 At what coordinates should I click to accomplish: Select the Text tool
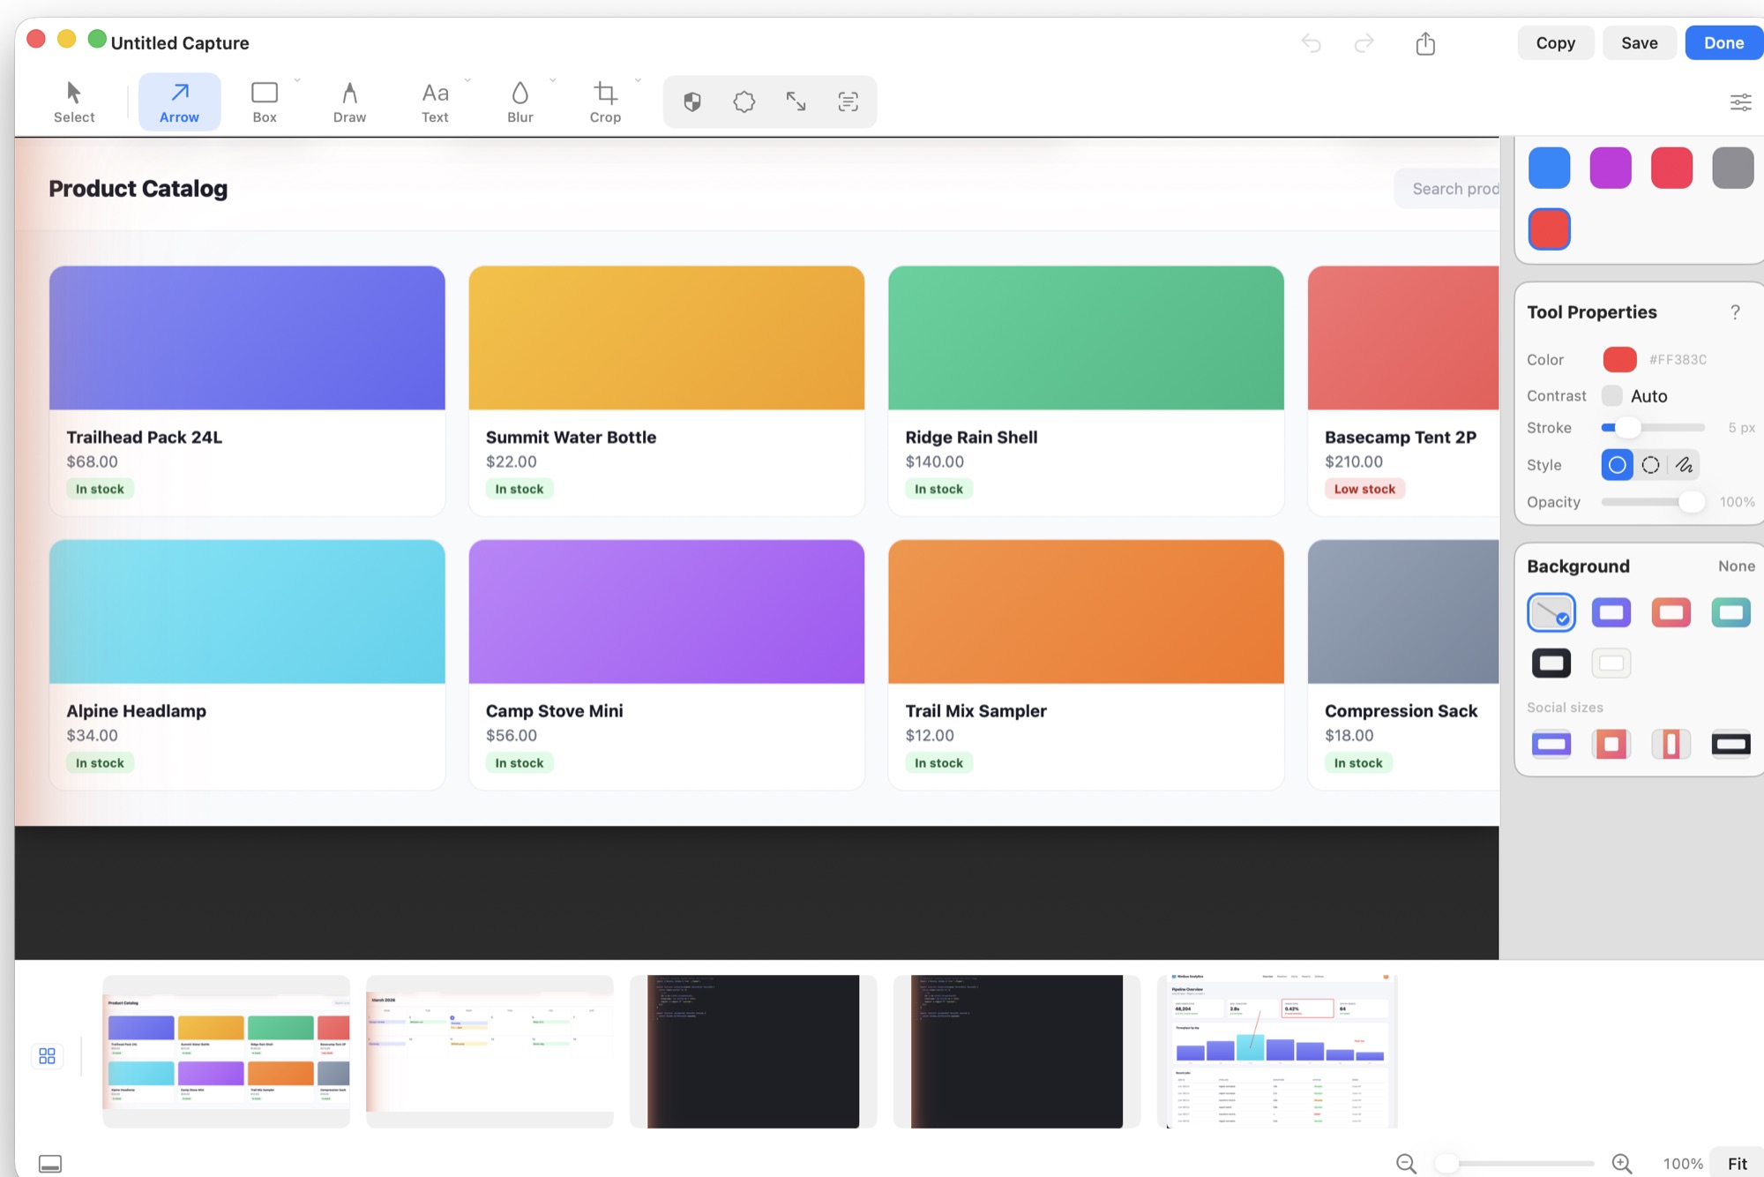[435, 102]
